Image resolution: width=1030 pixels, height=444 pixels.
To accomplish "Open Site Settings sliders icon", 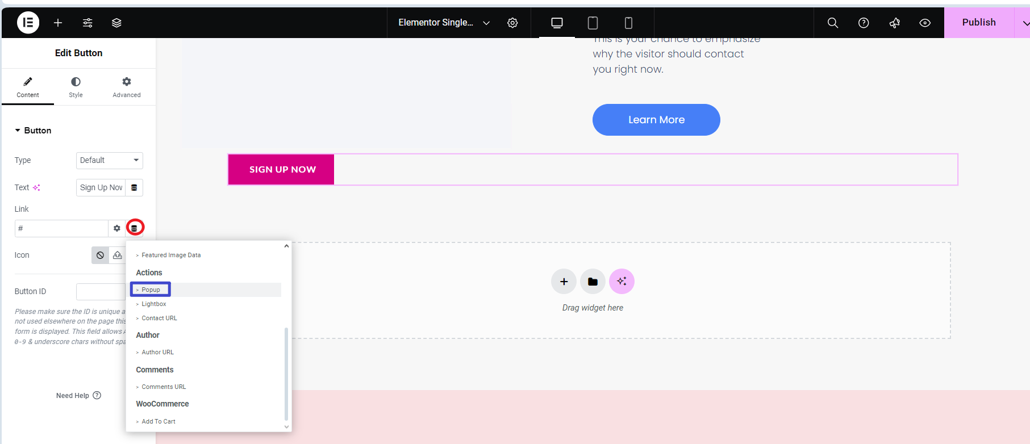I will pyautogui.click(x=87, y=23).
